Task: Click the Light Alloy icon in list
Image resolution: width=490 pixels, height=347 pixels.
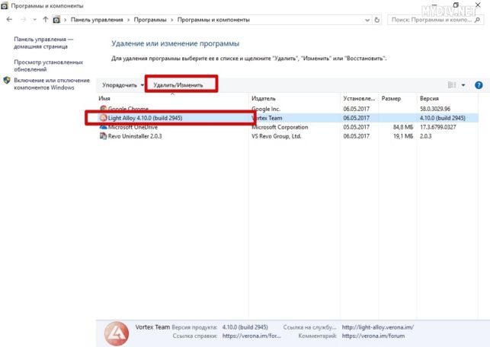Action: (103, 118)
